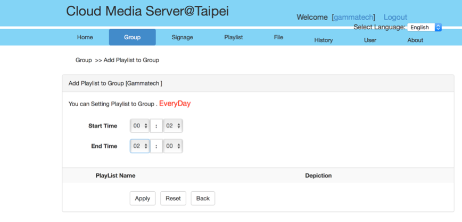This screenshot has width=462, height=222.
Task: Open the Start Time hour dropdown
Action: [x=140, y=126]
